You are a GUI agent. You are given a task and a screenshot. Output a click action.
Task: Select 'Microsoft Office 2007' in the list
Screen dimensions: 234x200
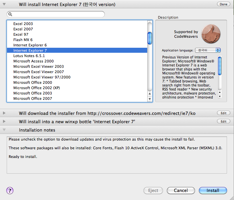pos(77,98)
